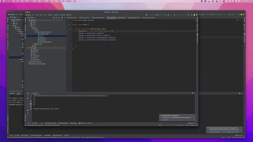Viewport: 253px width, 142px height.
Task: Click the pin tab icon in Run panel
Action: [28, 114]
